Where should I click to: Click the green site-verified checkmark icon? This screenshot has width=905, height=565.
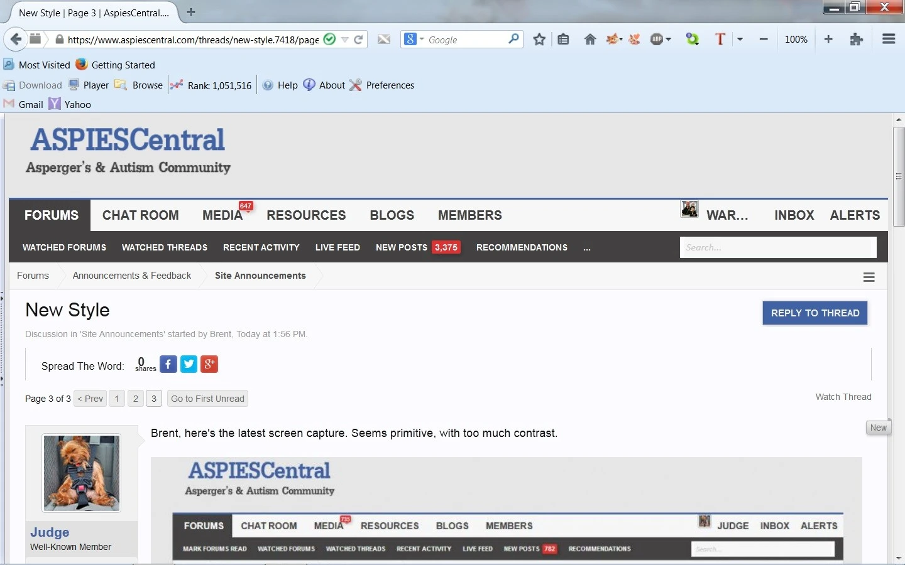(329, 39)
